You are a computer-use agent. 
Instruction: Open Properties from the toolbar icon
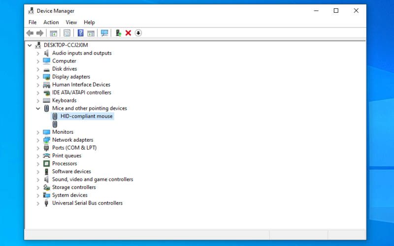(x=67, y=33)
